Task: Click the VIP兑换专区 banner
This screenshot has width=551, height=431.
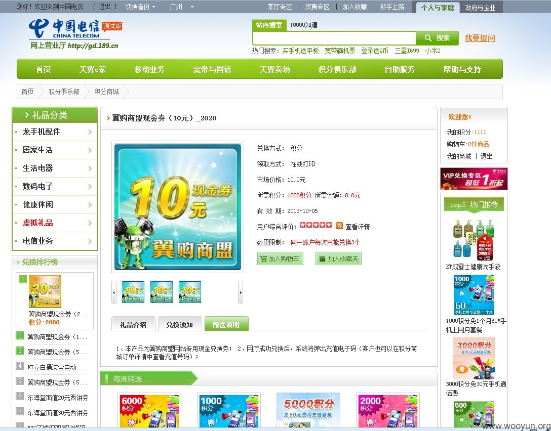Action: (474, 179)
